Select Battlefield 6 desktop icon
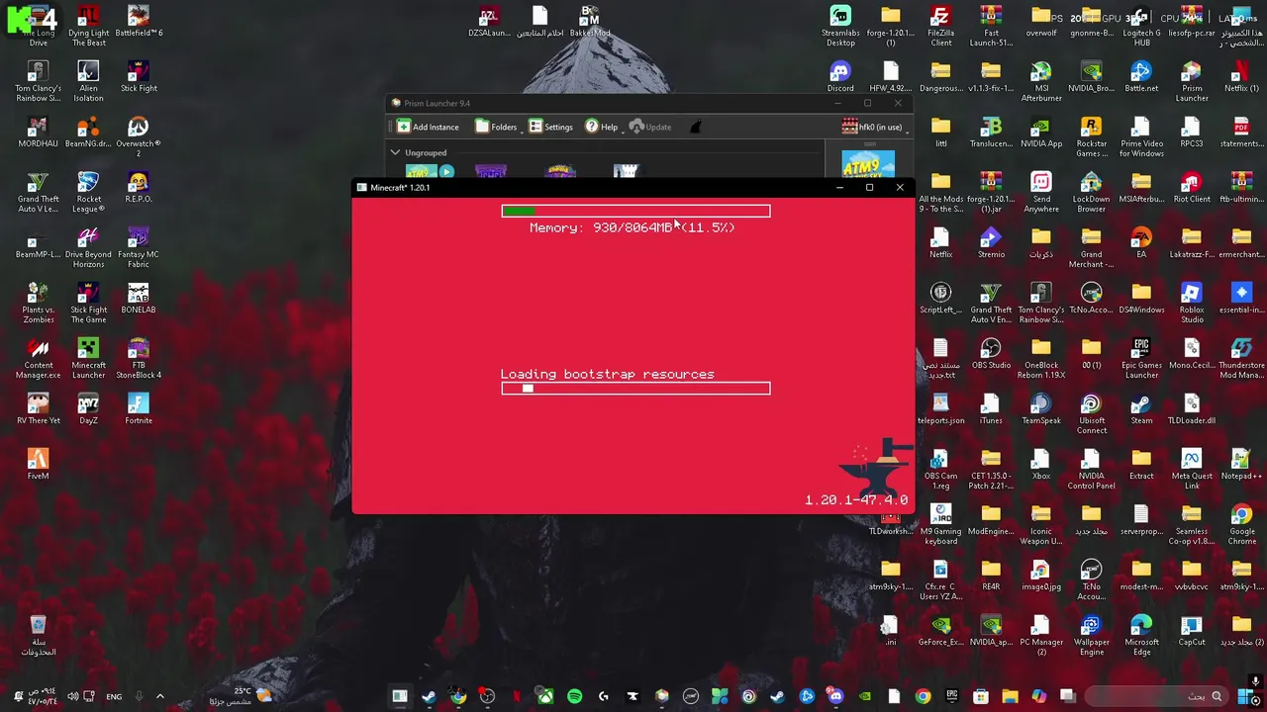The height and width of the screenshot is (712, 1267). point(139,22)
